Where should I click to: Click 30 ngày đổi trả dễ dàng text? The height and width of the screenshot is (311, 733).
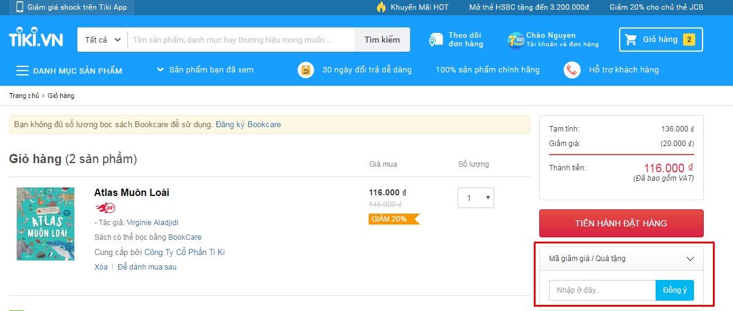pos(367,70)
